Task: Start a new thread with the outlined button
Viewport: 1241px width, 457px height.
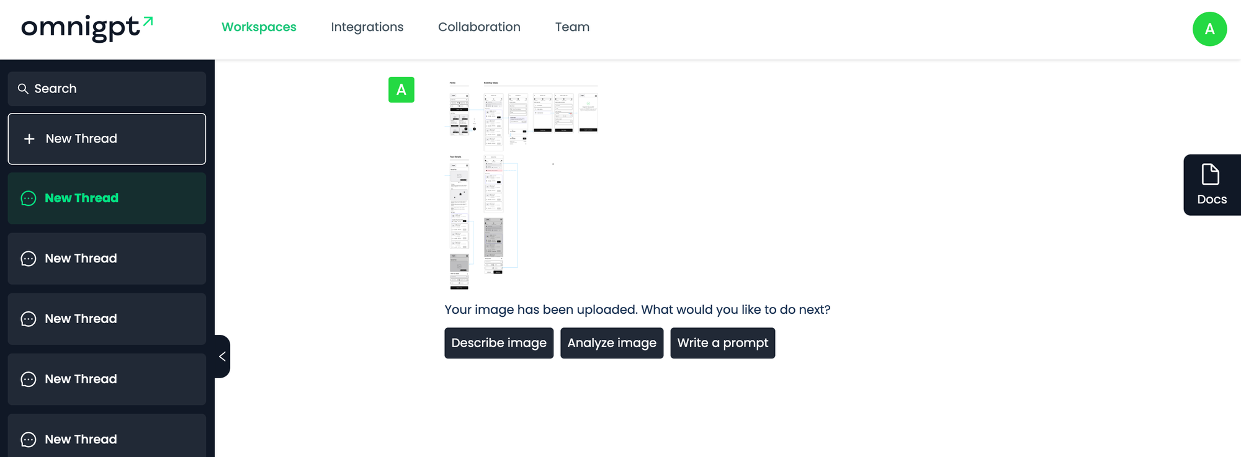Action: 107,139
